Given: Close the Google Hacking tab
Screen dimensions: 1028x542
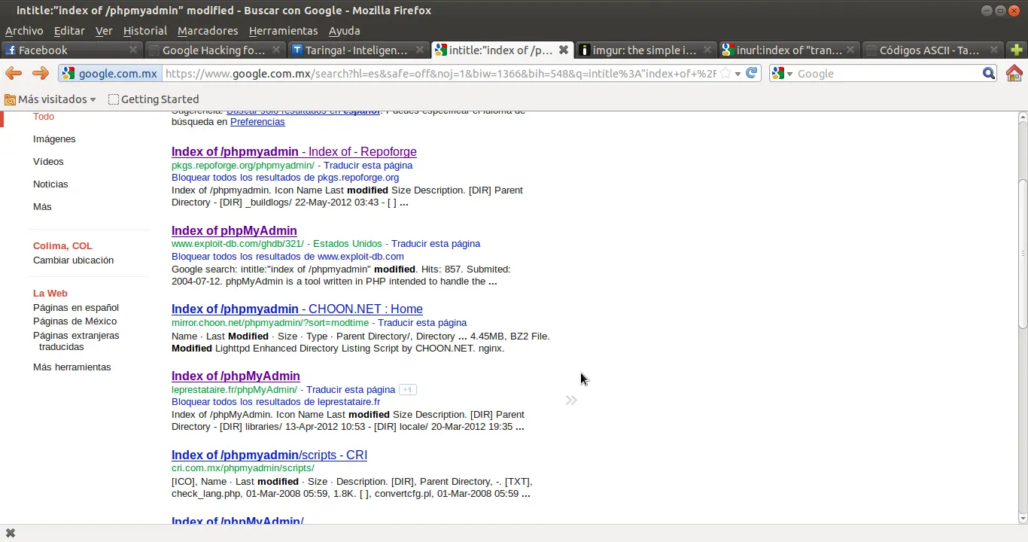Looking at the screenshot, I should click(x=276, y=50).
